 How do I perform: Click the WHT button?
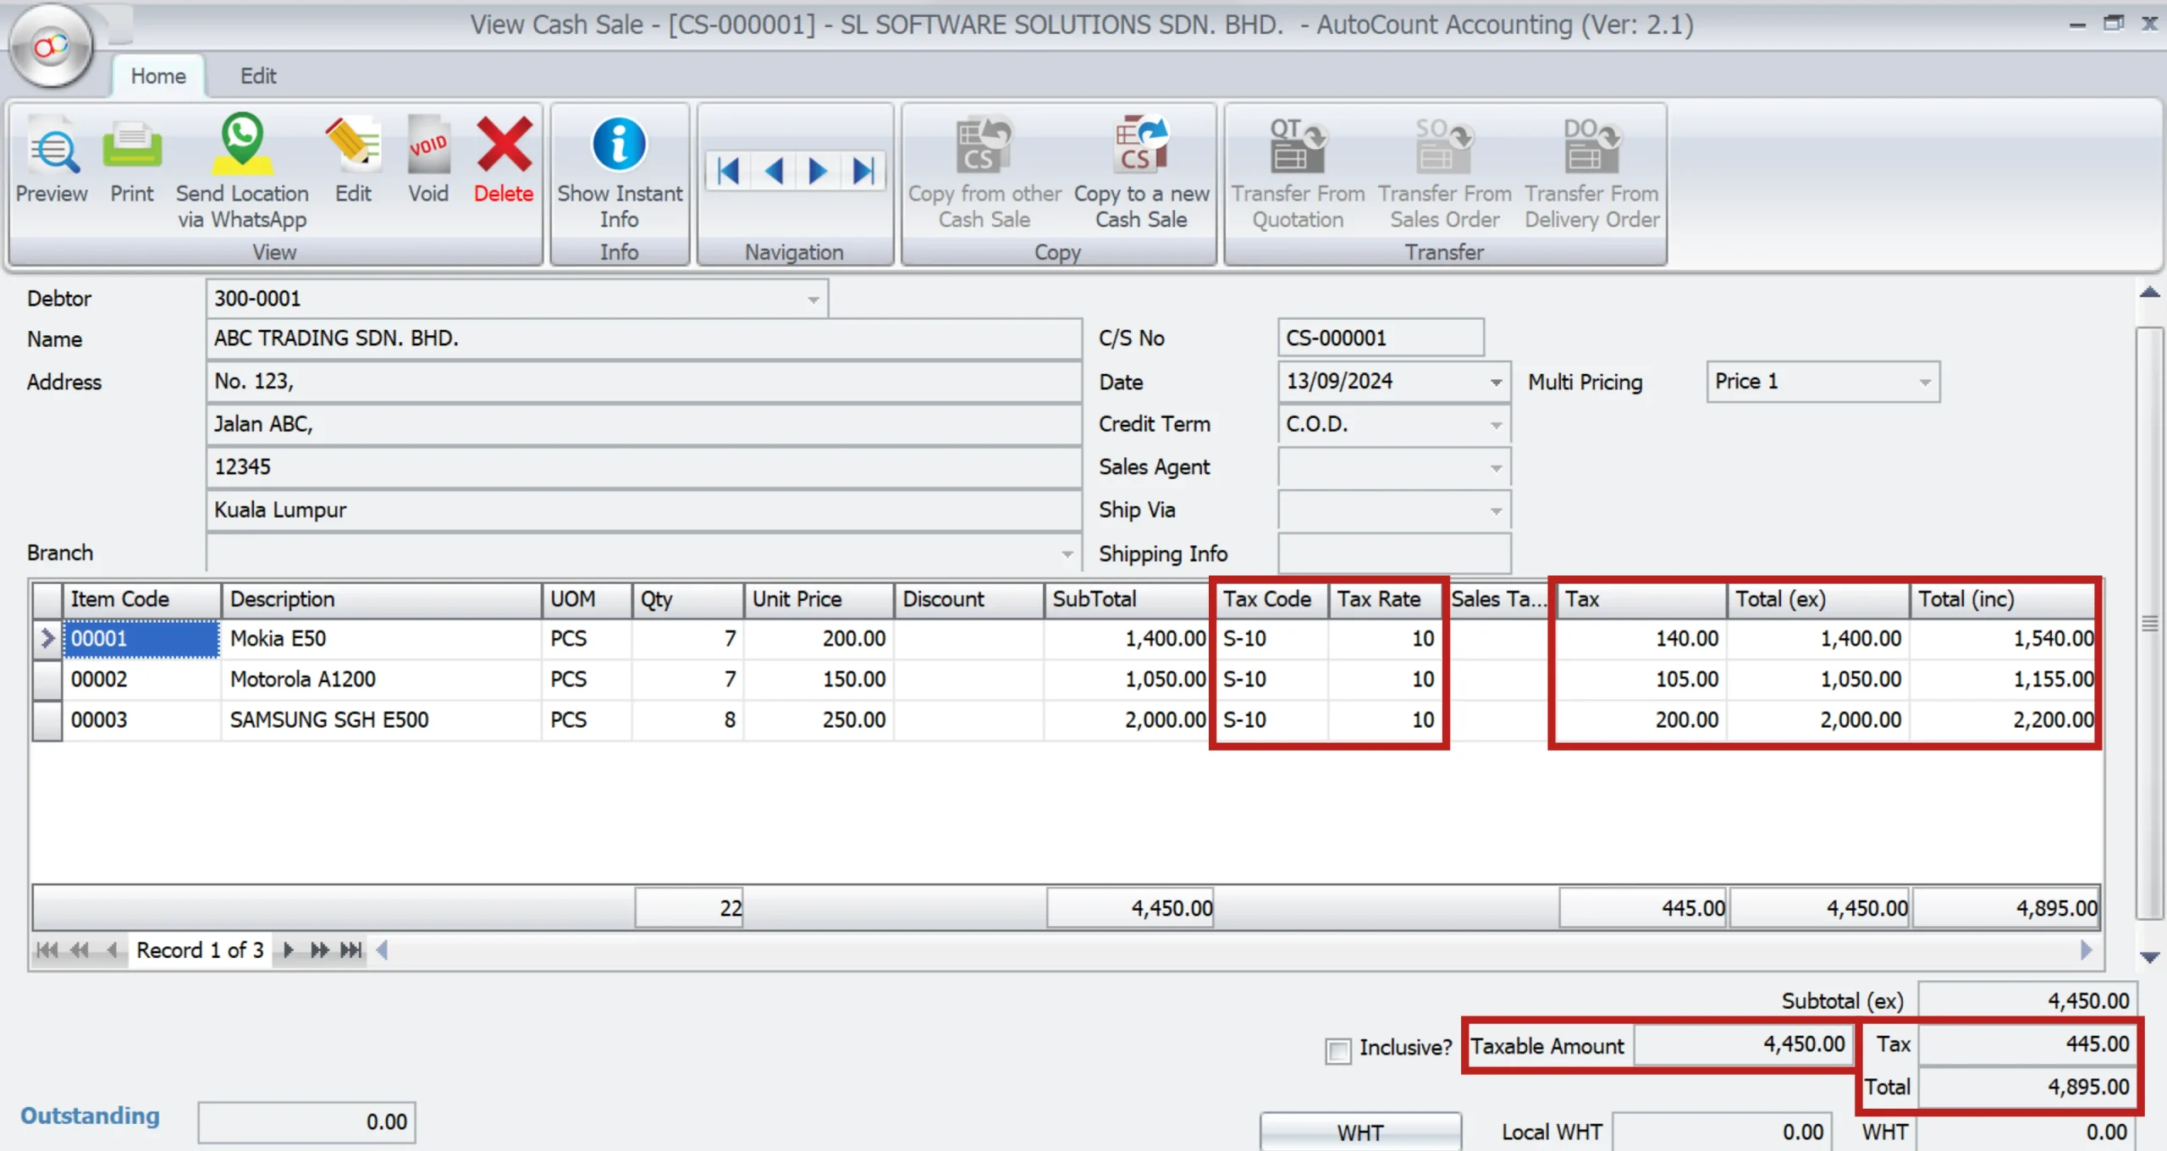[x=1359, y=1132]
